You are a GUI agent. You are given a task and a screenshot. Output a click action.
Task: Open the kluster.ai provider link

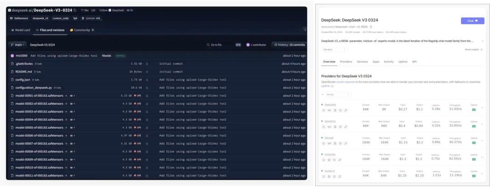(x=329, y=171)
